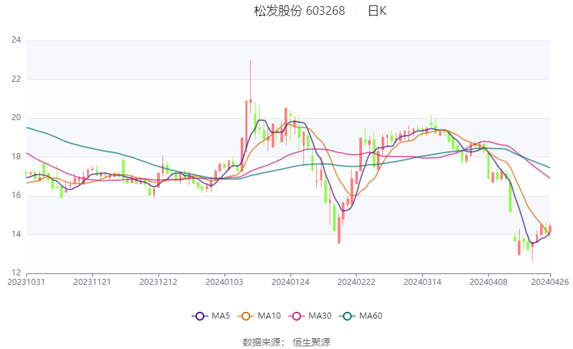Click the 恒生聚源 data source text
The width and height of the screenshot is (573, 349).
coord(311,342)
